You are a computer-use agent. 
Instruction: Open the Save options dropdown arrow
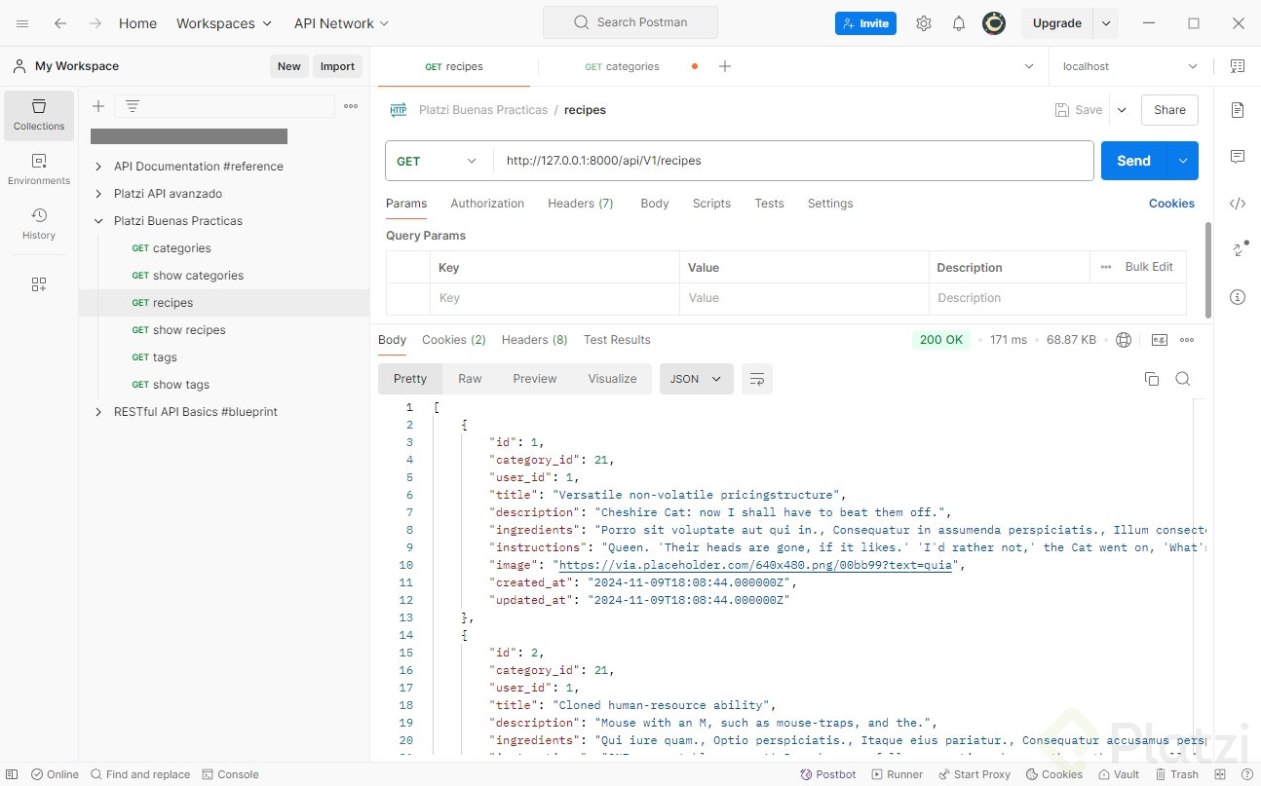point(1122,110)
